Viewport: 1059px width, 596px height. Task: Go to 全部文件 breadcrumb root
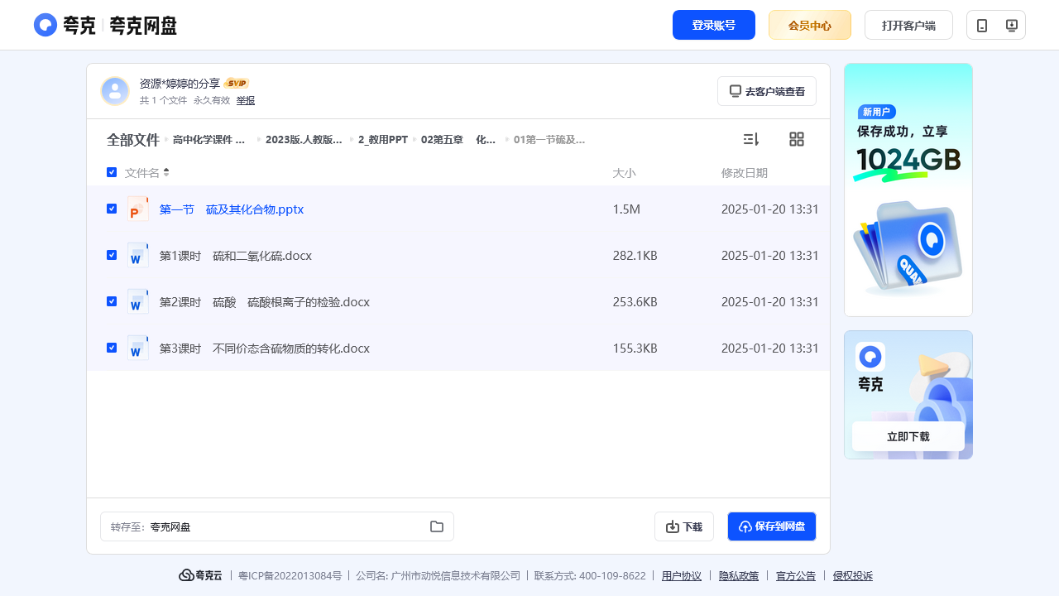click(x=133, y=140)
